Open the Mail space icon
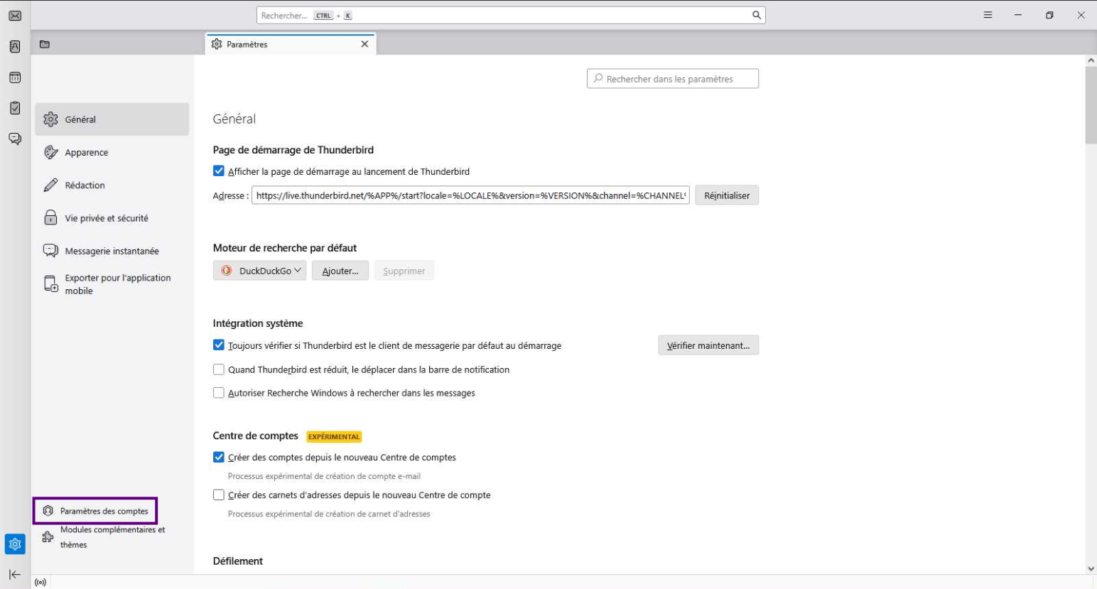1097x589 pixels. point(15,16)
